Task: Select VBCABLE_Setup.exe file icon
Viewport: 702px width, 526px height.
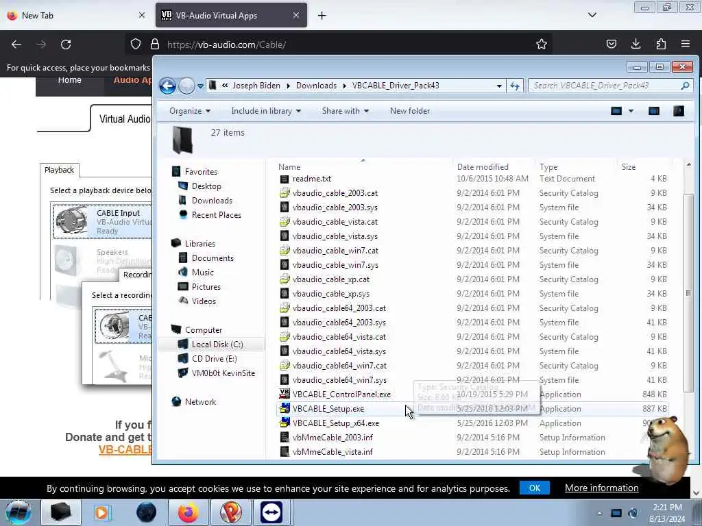Action: pyautogui.click(x=285, y=408)
